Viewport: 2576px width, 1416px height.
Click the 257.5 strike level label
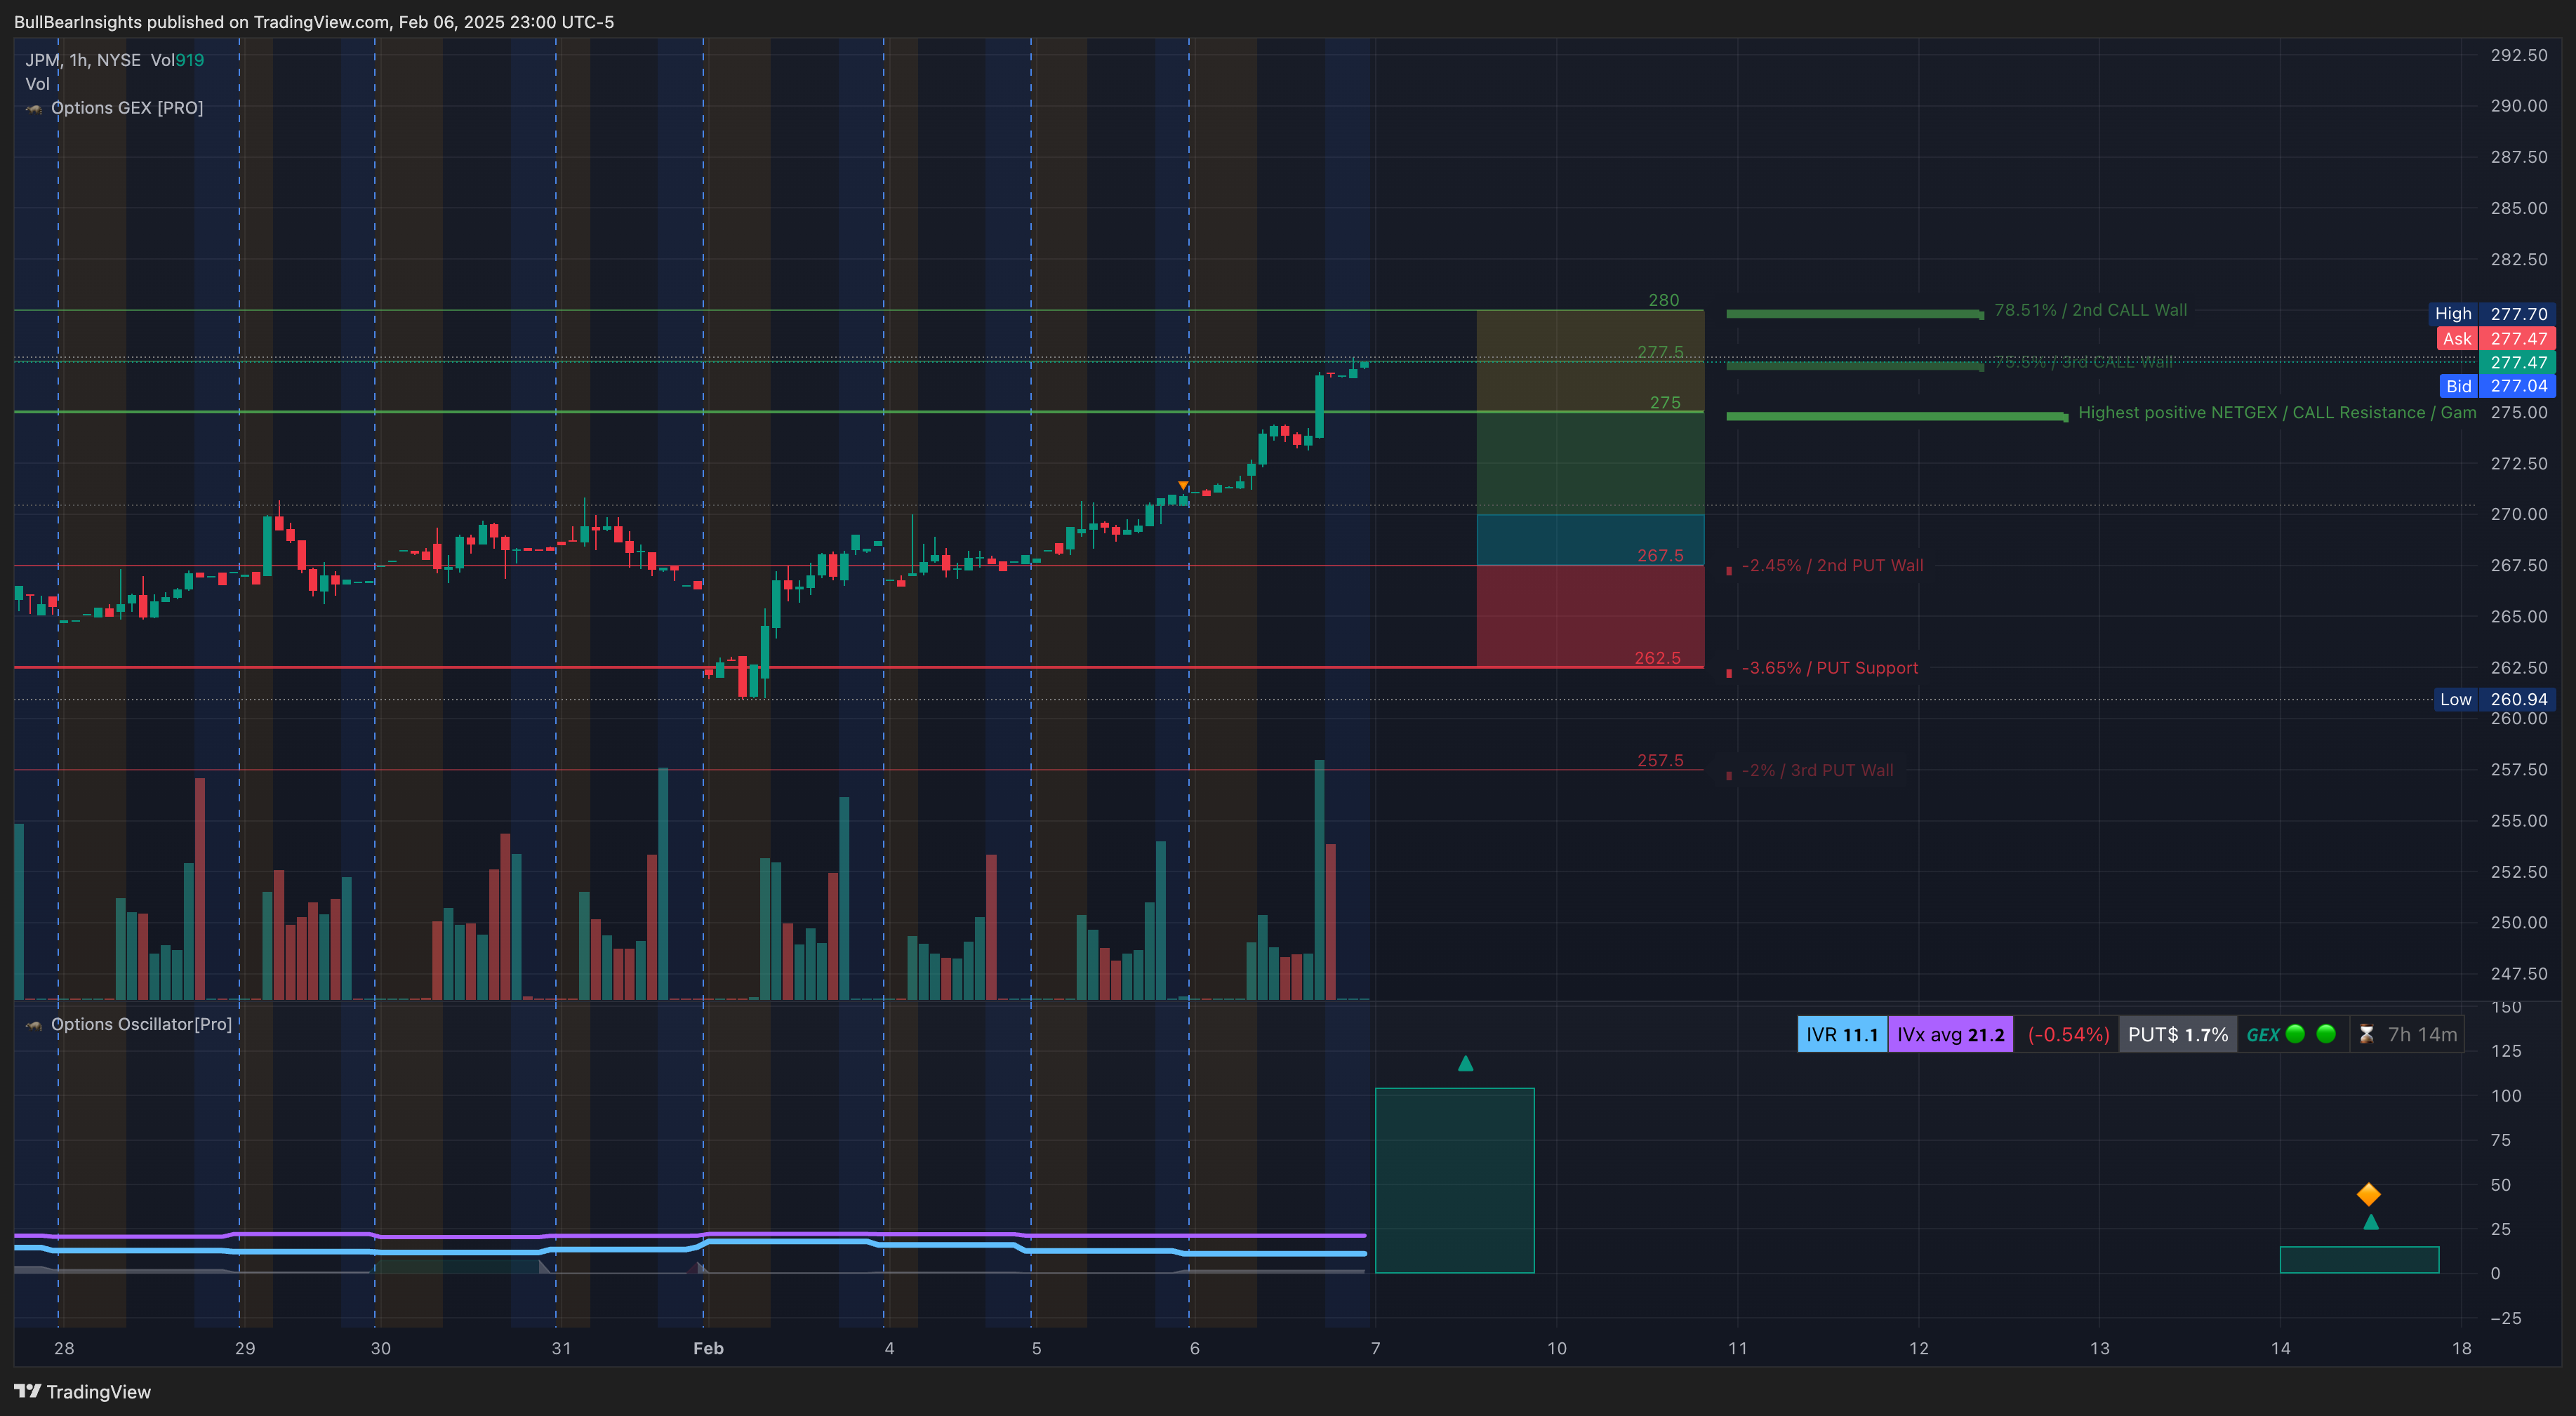point(1660,760)
